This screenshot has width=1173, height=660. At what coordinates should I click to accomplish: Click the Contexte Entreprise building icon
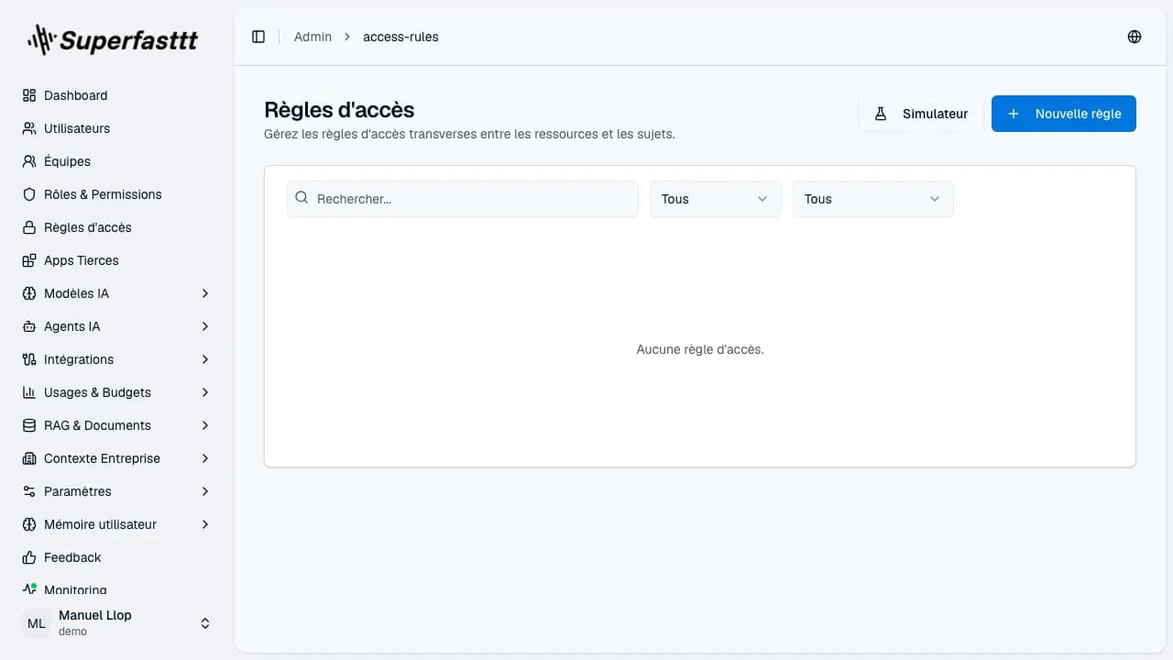pyautogui.click(x=29, y=458)
